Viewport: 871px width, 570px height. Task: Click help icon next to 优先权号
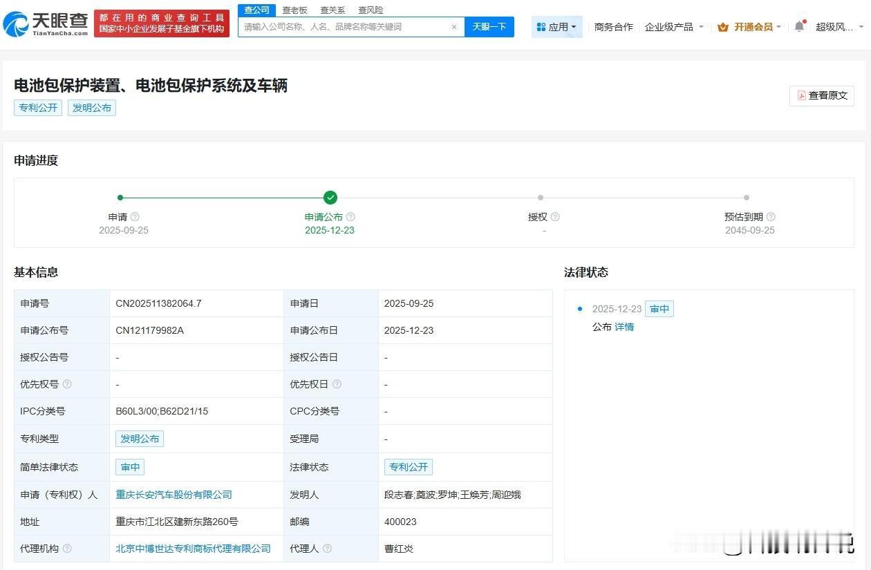[x=67, y=384]
